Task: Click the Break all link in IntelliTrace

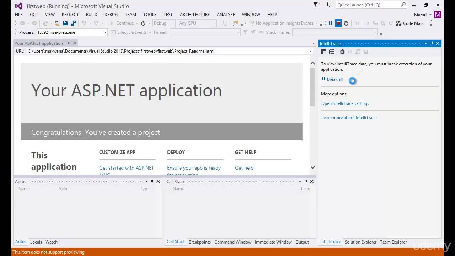Action: tap(332, 79)
